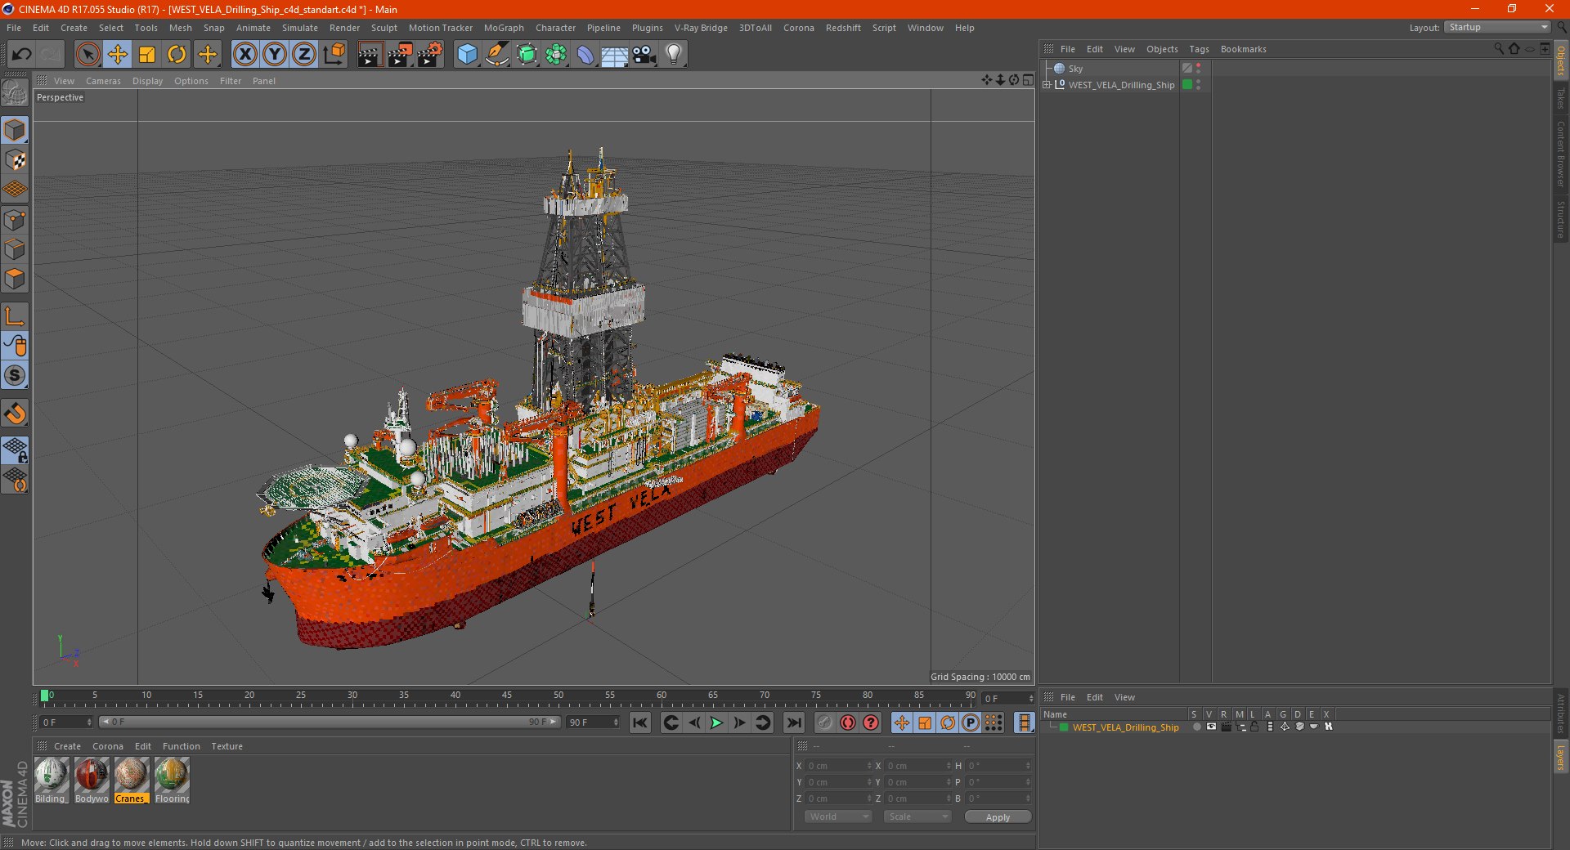Open Objects panel Tags menu
Screen dimensions: 1570x850
pos(1199,49)
